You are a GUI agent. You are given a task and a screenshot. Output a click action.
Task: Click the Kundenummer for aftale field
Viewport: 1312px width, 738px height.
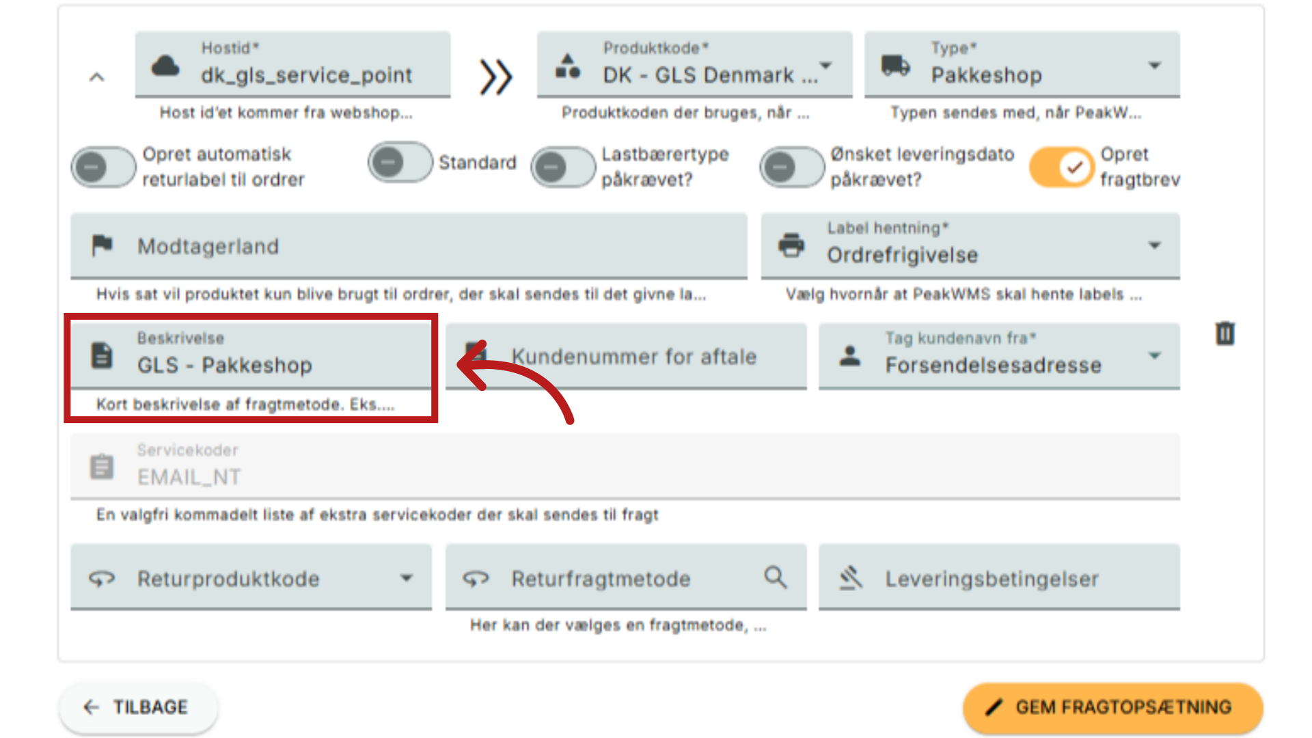pyautogui.click(x=626, y=356)
